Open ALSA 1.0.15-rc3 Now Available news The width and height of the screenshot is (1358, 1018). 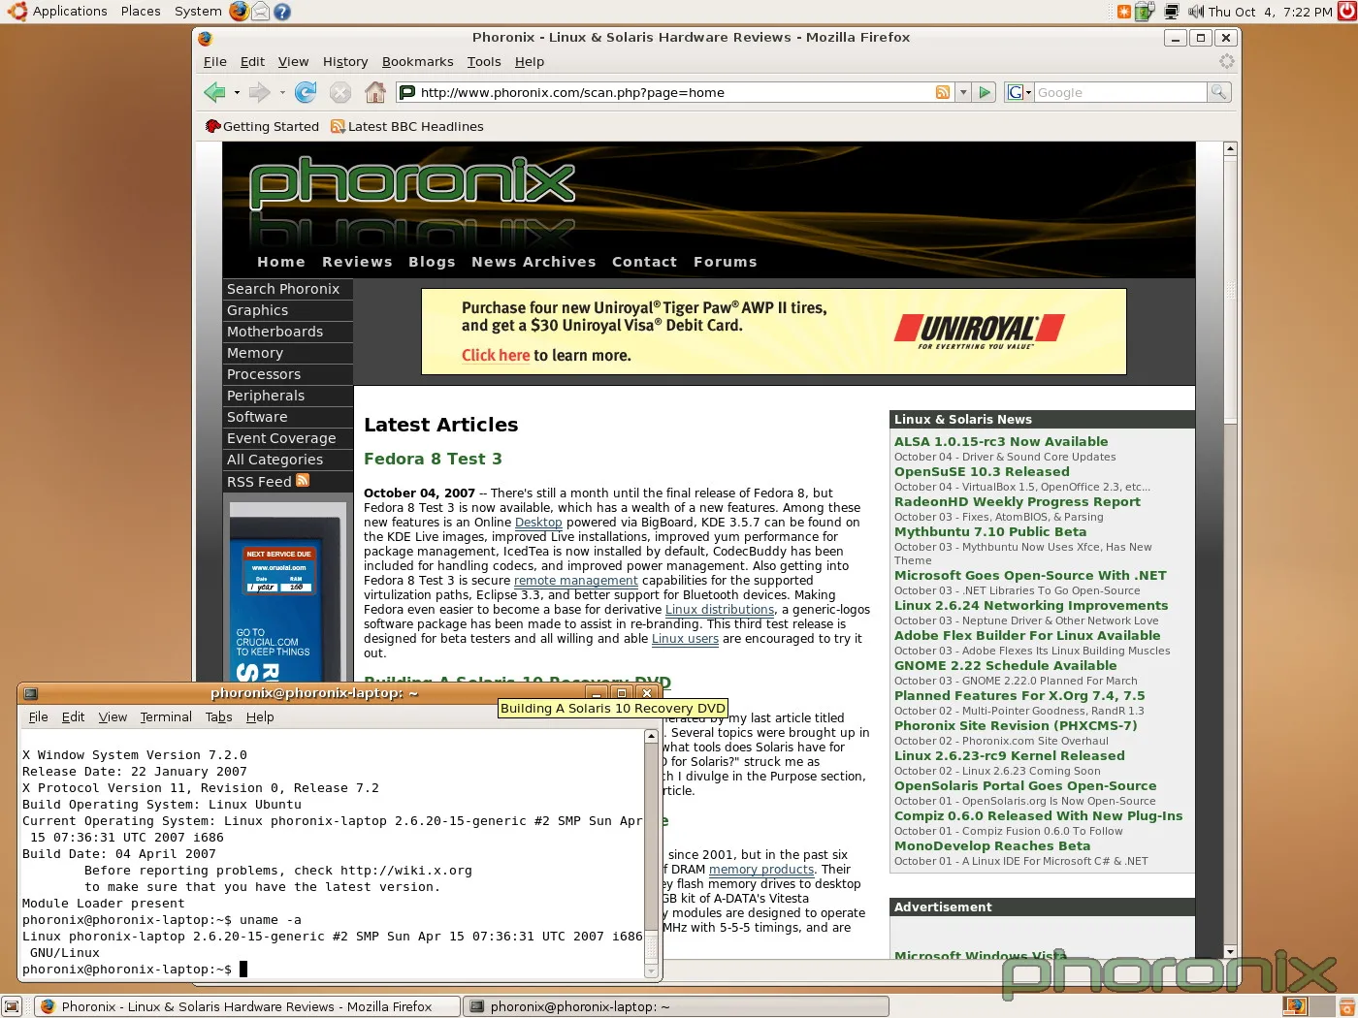point(1001,441)
